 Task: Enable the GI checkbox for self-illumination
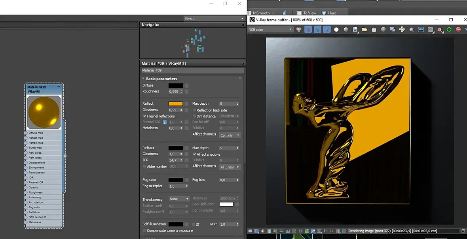(194, 224)
